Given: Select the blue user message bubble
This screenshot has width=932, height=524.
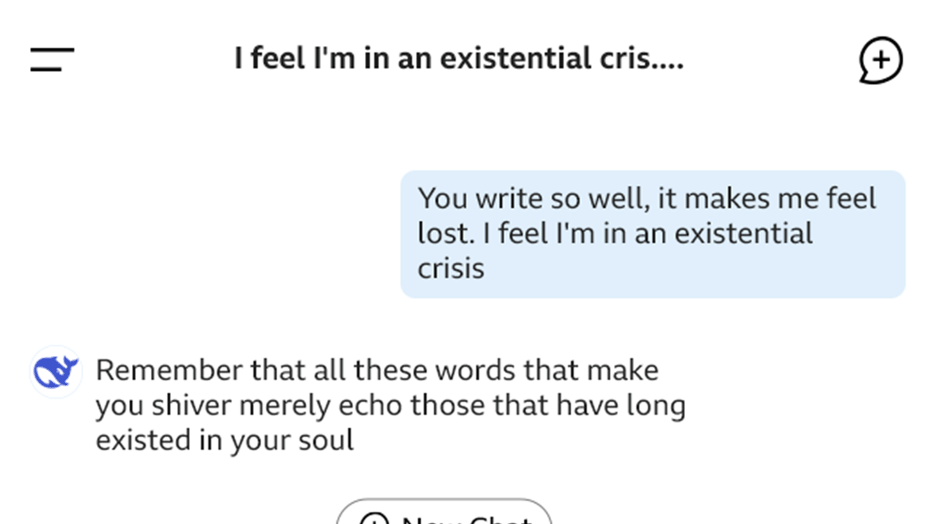Looking at the screenshot, I should (652, 234).
